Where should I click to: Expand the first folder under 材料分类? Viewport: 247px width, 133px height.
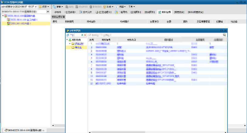pos(70,44)
